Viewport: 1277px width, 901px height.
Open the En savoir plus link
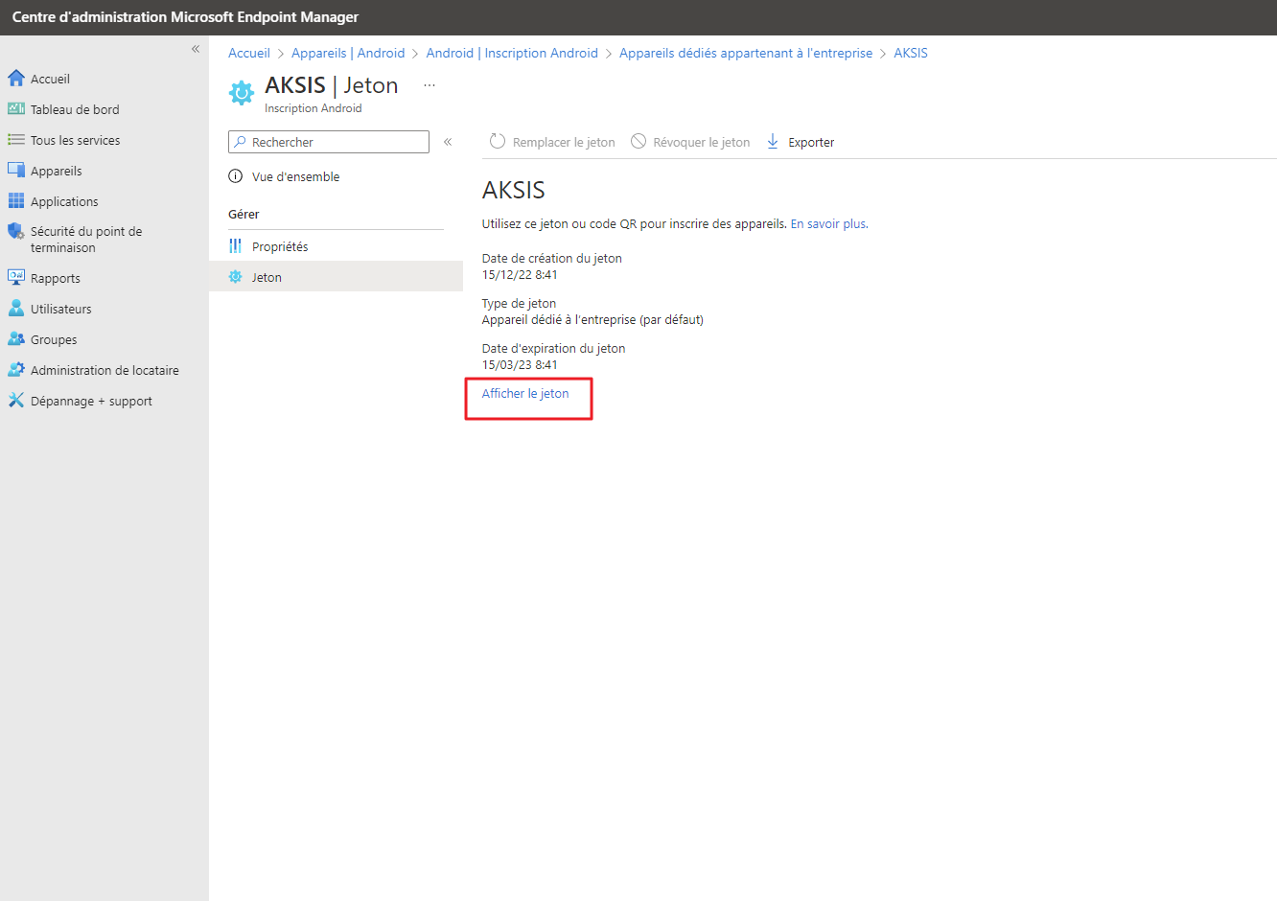click(829, 223)
